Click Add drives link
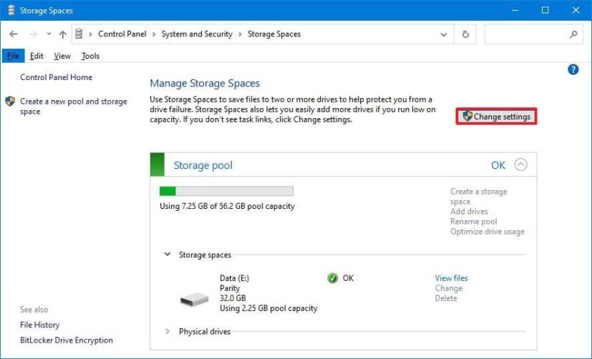The width and height of the screenshot is (592, 359). pyautogui.click(x=469, y=212)
